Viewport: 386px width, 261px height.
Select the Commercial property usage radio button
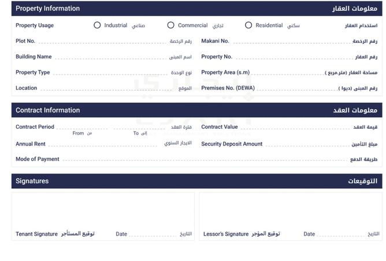(x=170, y=25)
